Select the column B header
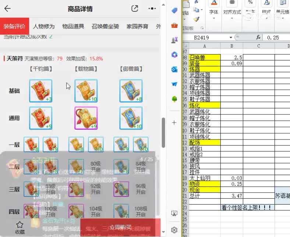The image size is (290, 237). click(x=232, y=46)
